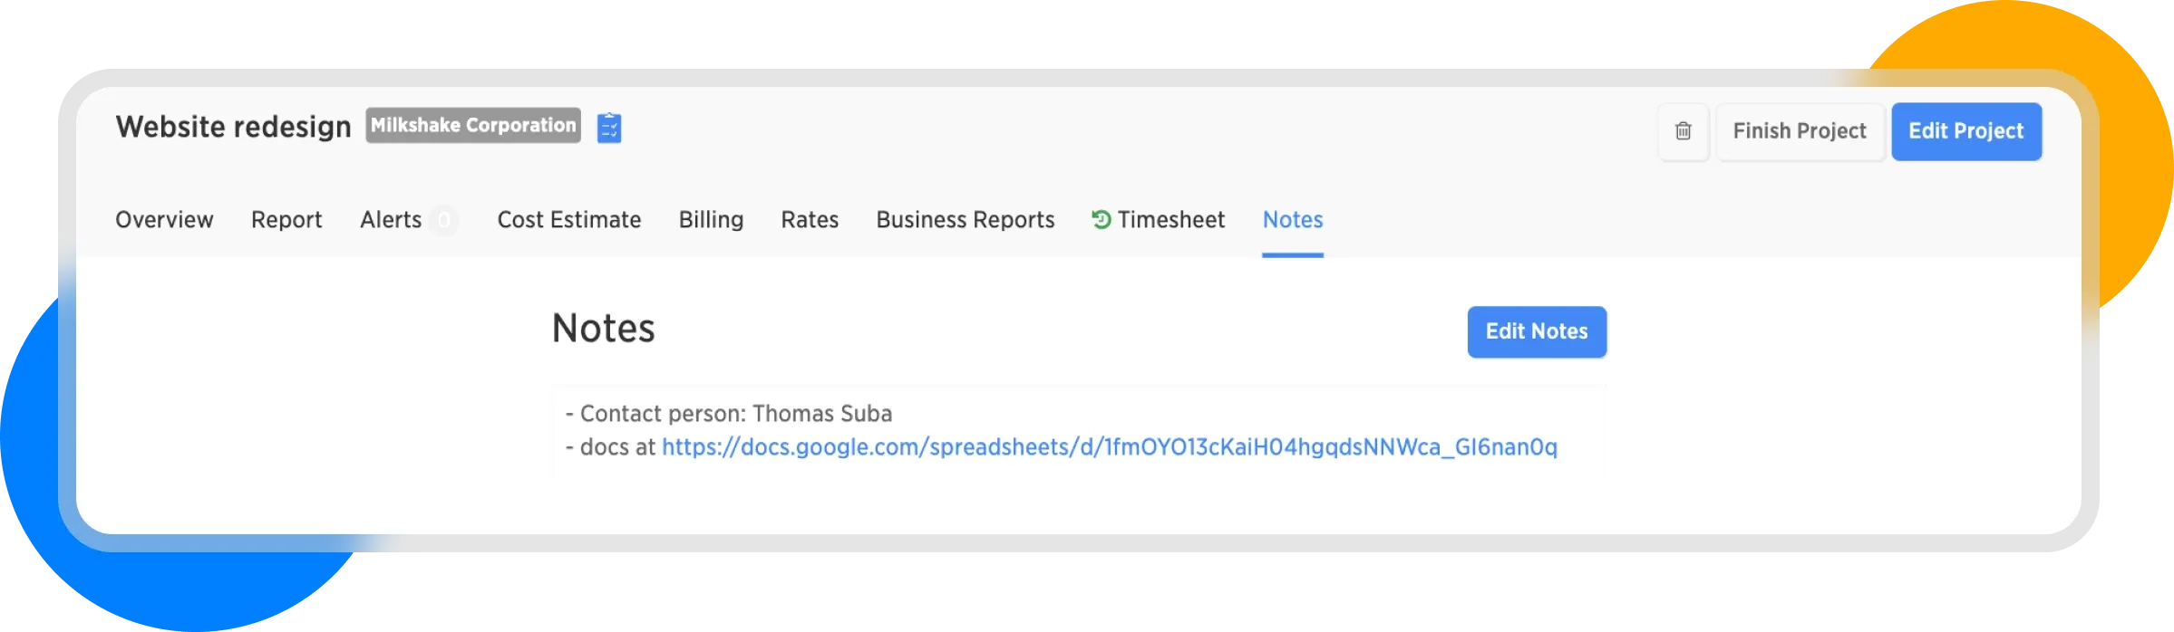The width and height of the screenshot is (2174, 632).
Task: Click the Milkshake Corporation client tag
Action: pyautogui.click(x=473, y=126)
